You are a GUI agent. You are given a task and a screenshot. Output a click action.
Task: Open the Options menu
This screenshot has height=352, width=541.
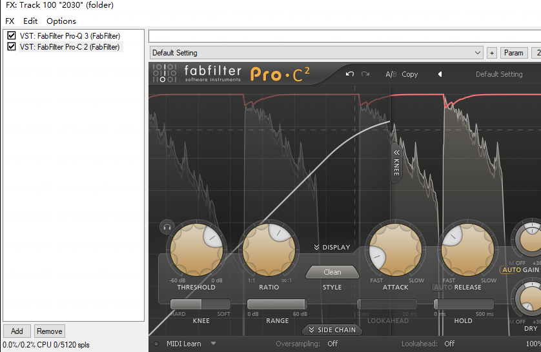61,21
